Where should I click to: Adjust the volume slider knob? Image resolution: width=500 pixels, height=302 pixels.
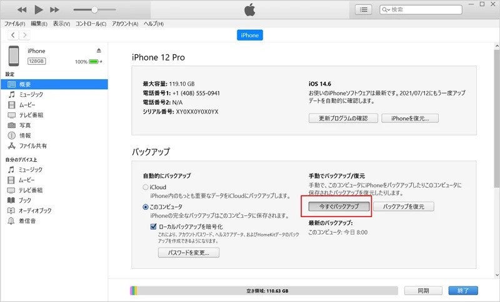click(94, 10)
